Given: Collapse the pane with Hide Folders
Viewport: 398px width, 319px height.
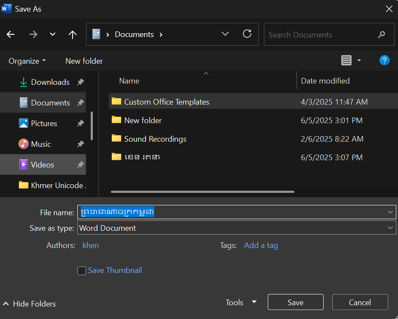Looking at the screenshot, I should tap(29, 304).
